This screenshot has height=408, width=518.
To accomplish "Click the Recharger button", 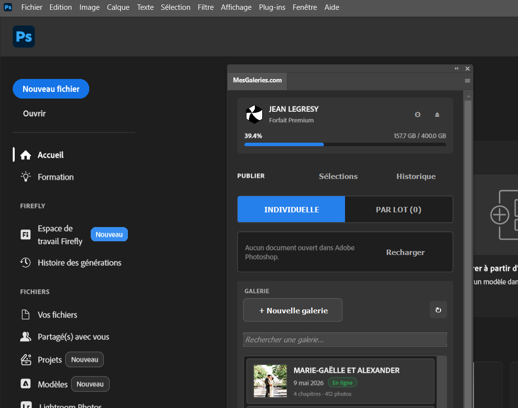I will coord(405,252).
